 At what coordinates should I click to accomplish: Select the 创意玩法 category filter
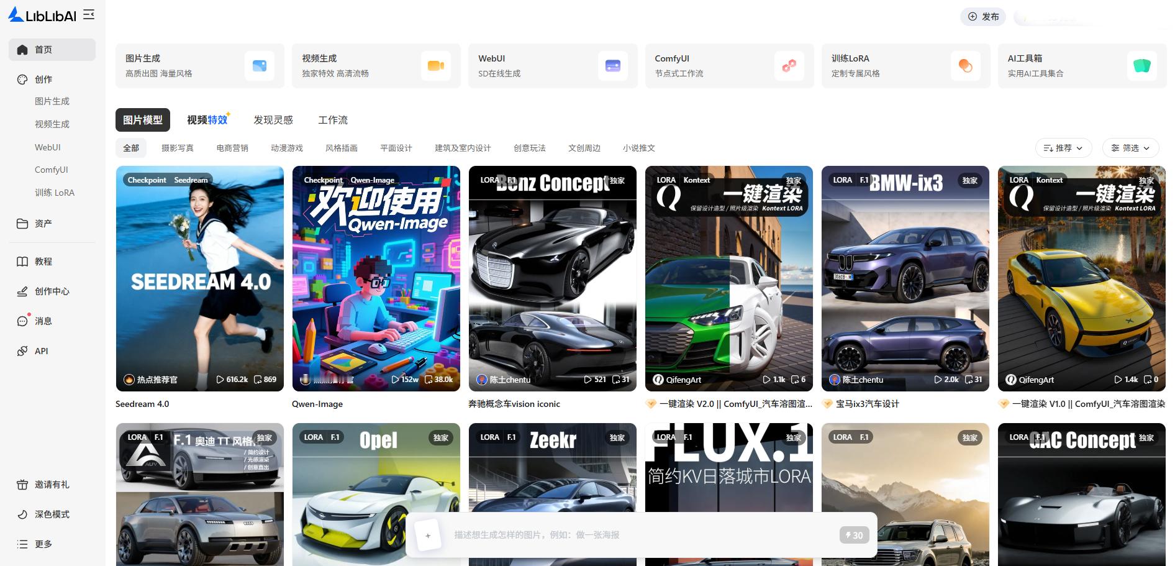coord(530,148)
